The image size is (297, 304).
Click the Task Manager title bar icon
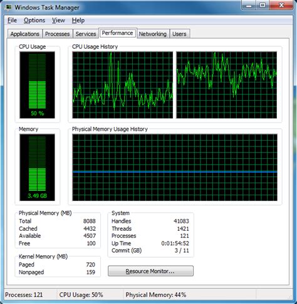9,8
